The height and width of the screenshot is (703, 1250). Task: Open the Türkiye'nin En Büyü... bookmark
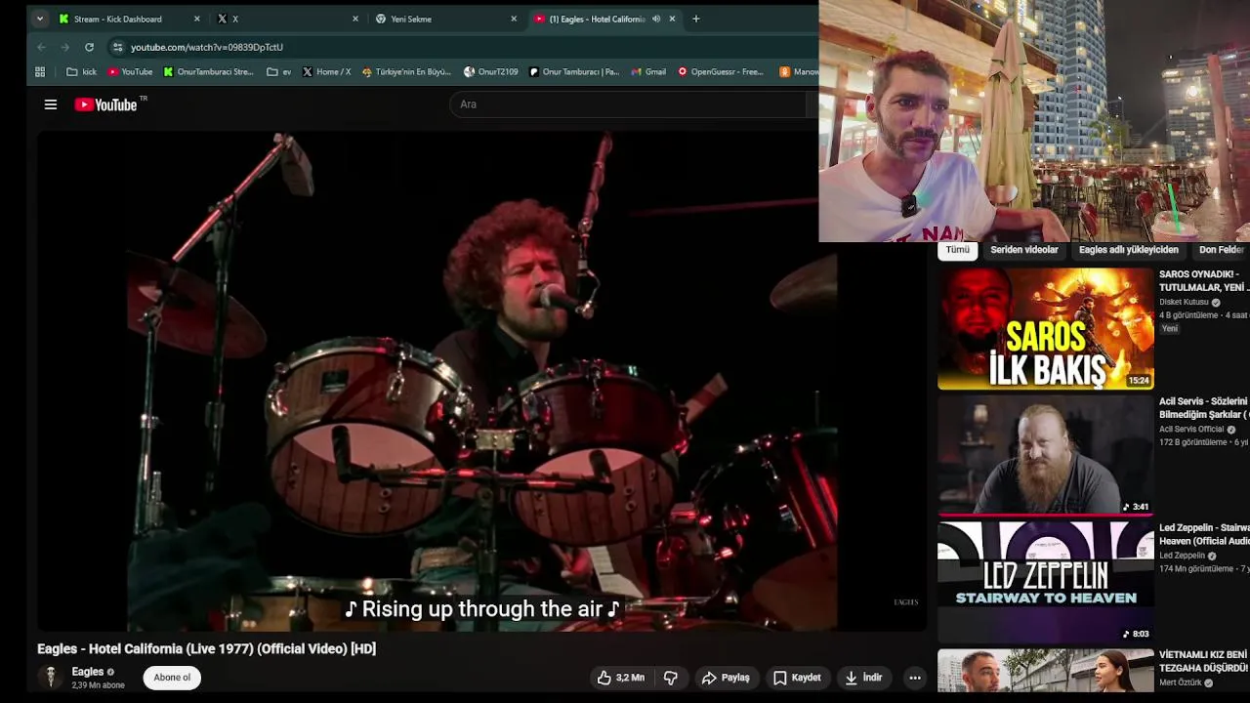tap(406, 71)
